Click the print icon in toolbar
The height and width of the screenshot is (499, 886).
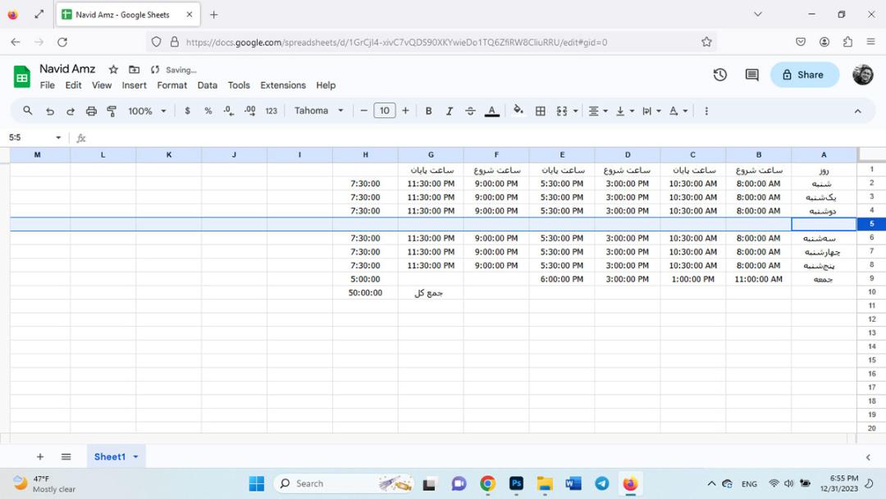91,112
